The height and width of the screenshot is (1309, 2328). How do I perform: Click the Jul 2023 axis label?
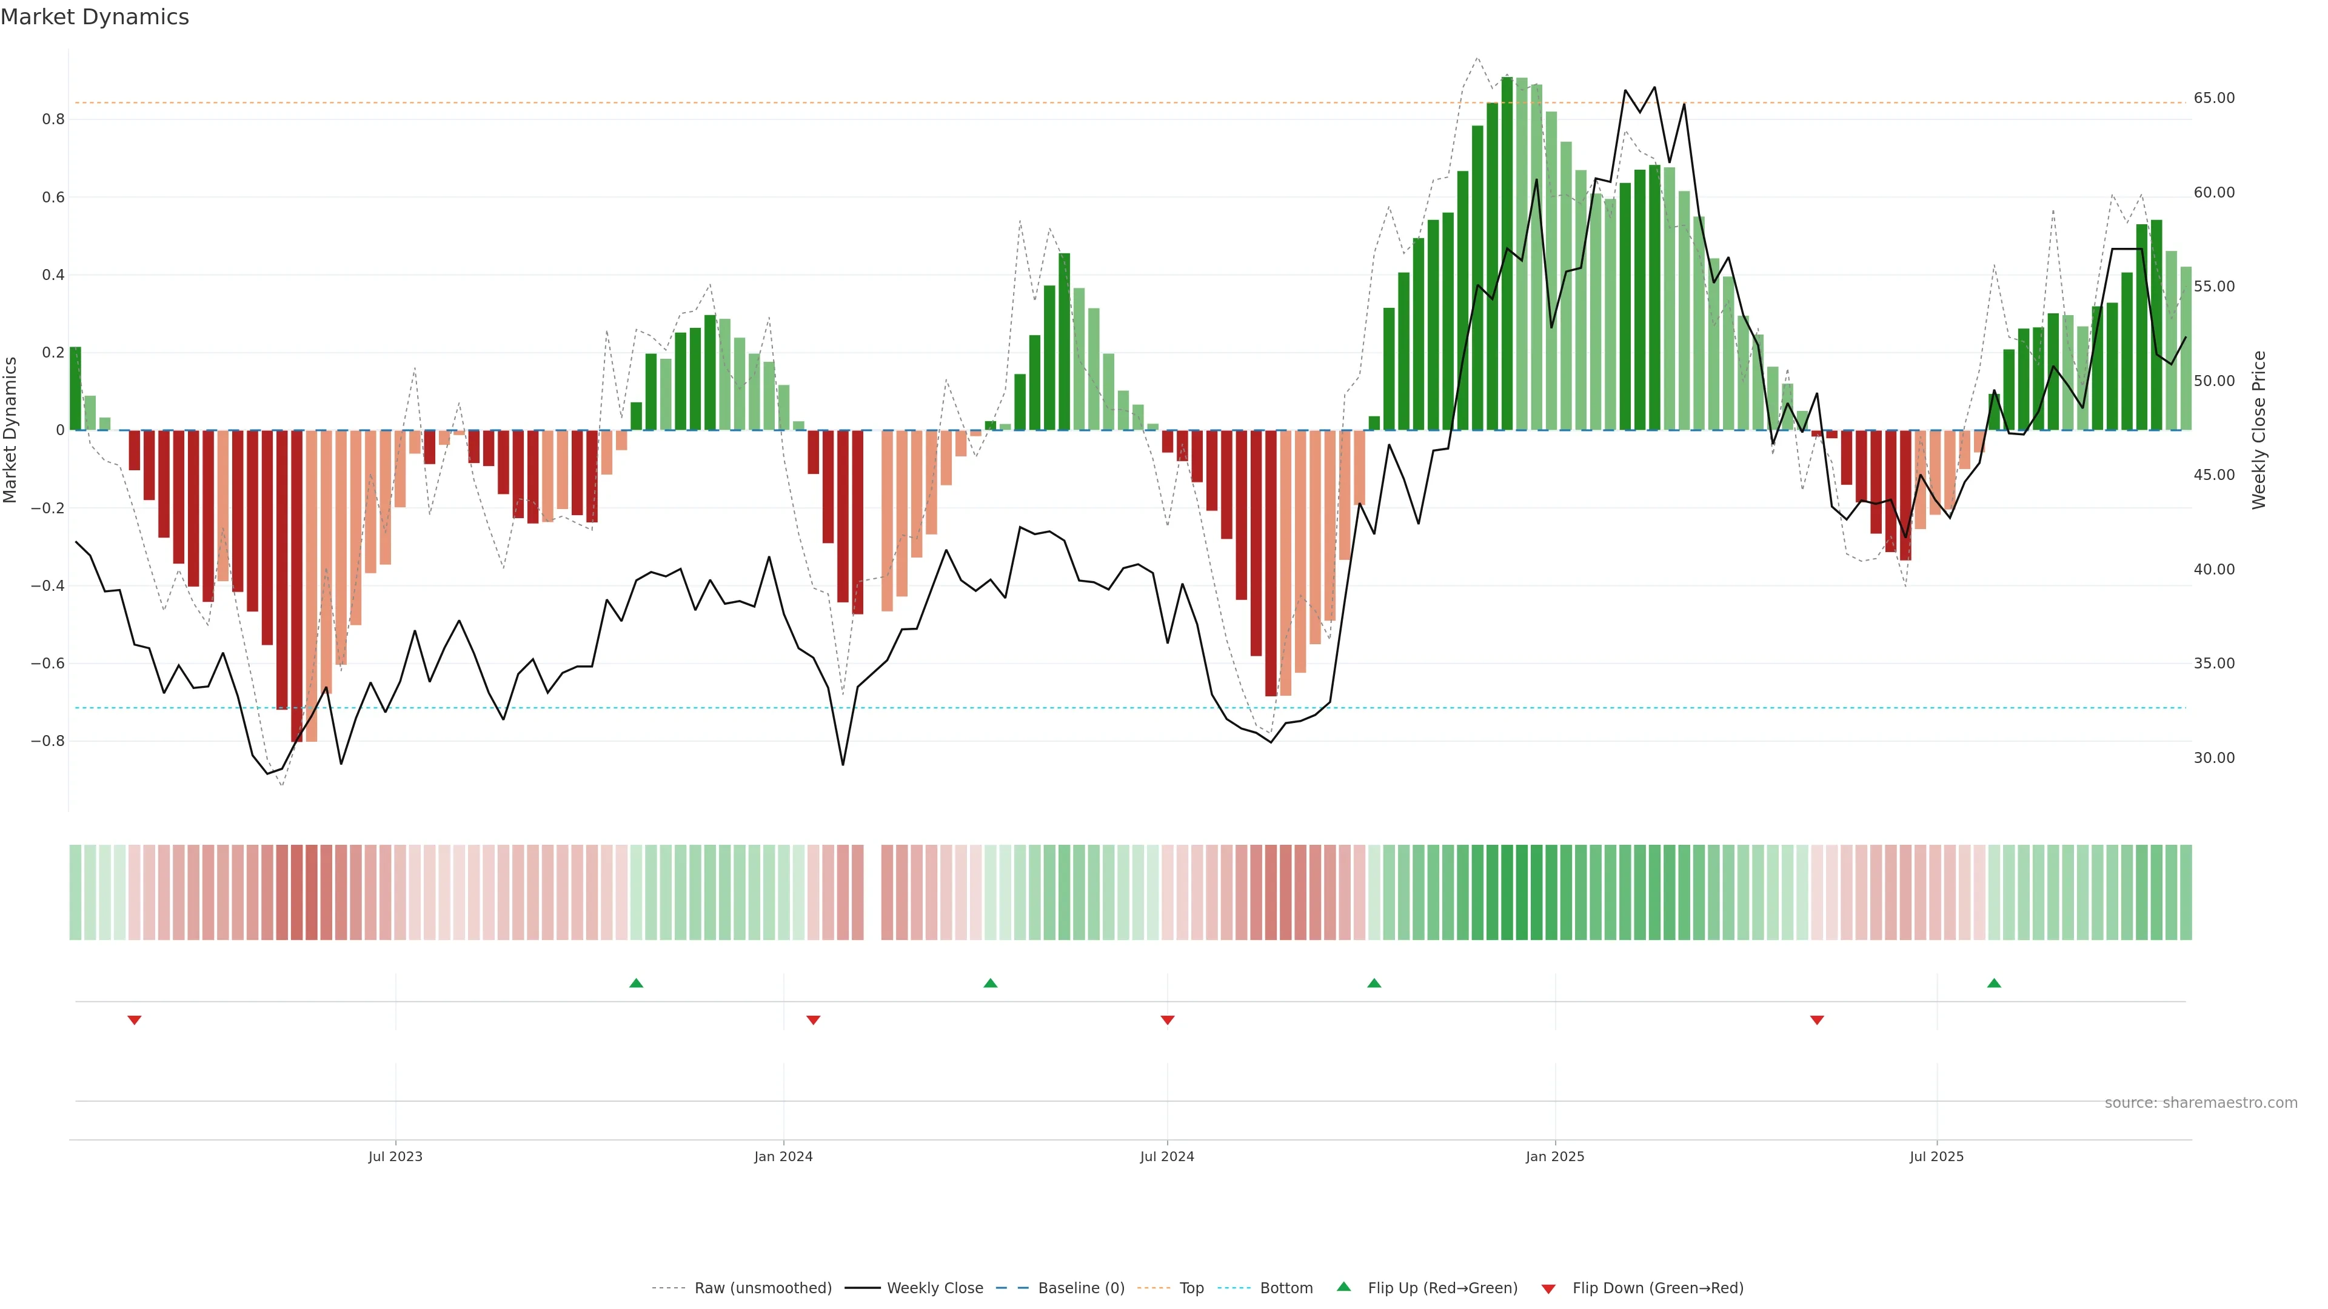pos(395,1156)
